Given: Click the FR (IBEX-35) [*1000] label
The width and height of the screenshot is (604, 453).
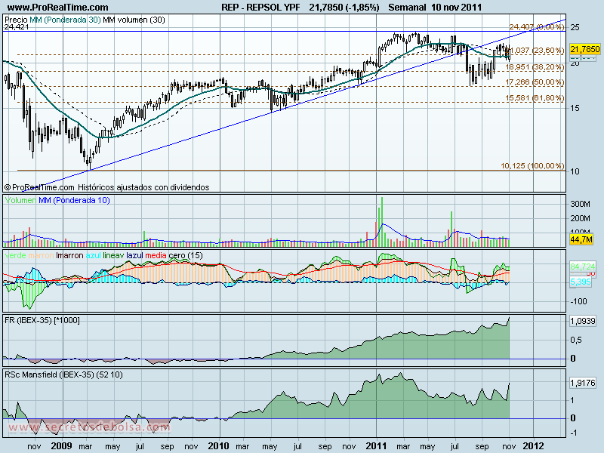Looking at the screenshot, I should 42,320.
